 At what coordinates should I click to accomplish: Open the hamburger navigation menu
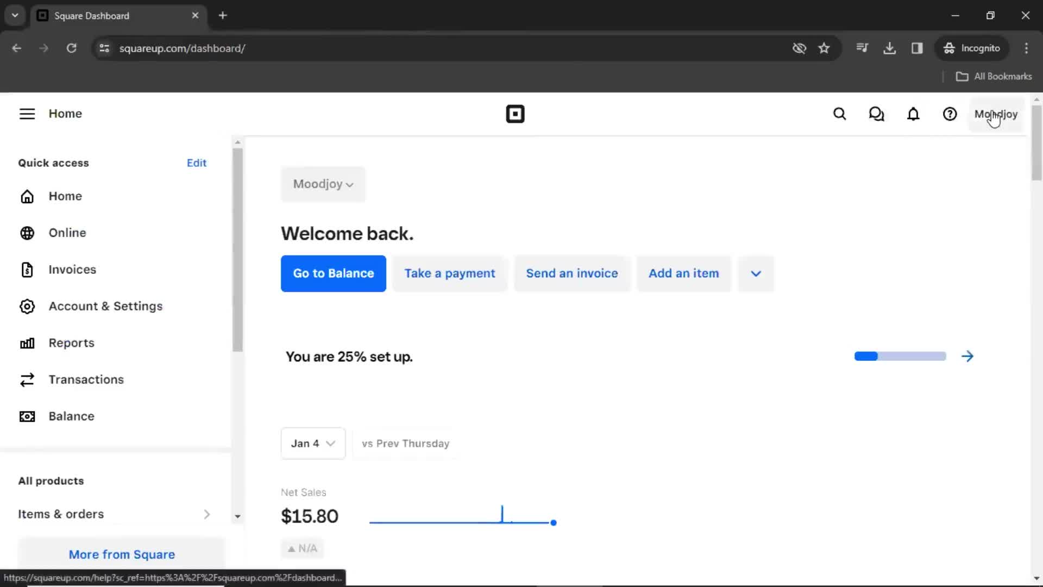click(x=27, y=114)
